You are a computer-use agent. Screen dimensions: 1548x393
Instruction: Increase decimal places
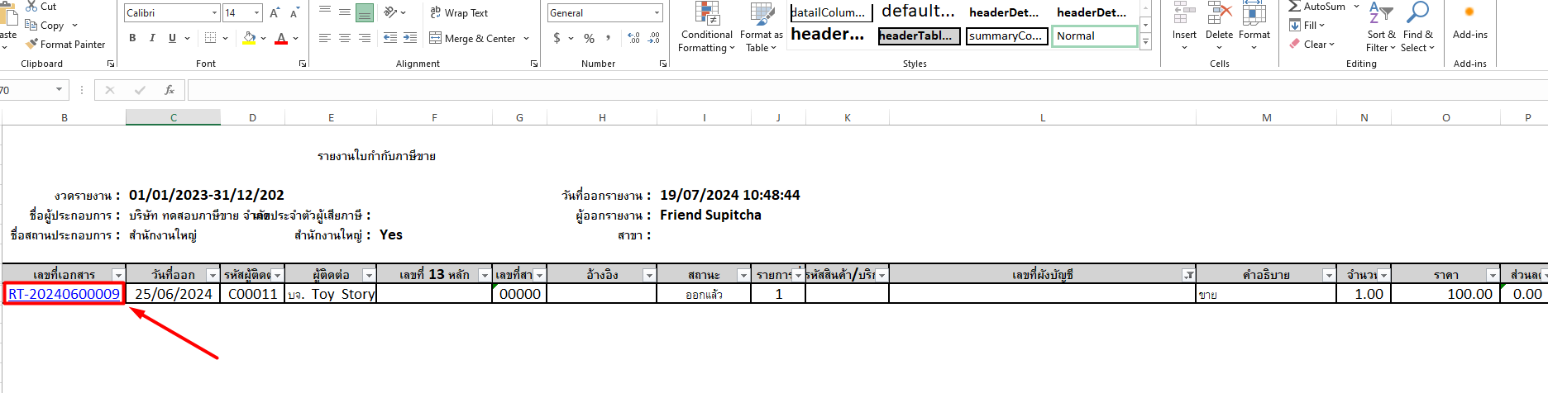pos(633,38)
